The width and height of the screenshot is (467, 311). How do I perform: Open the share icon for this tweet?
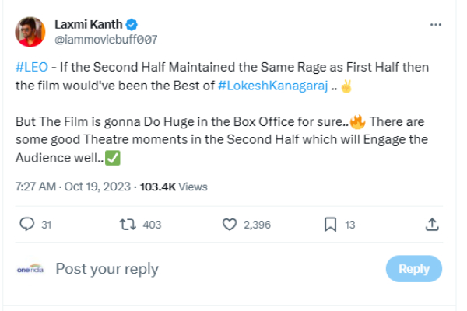(x=432, y=225)
